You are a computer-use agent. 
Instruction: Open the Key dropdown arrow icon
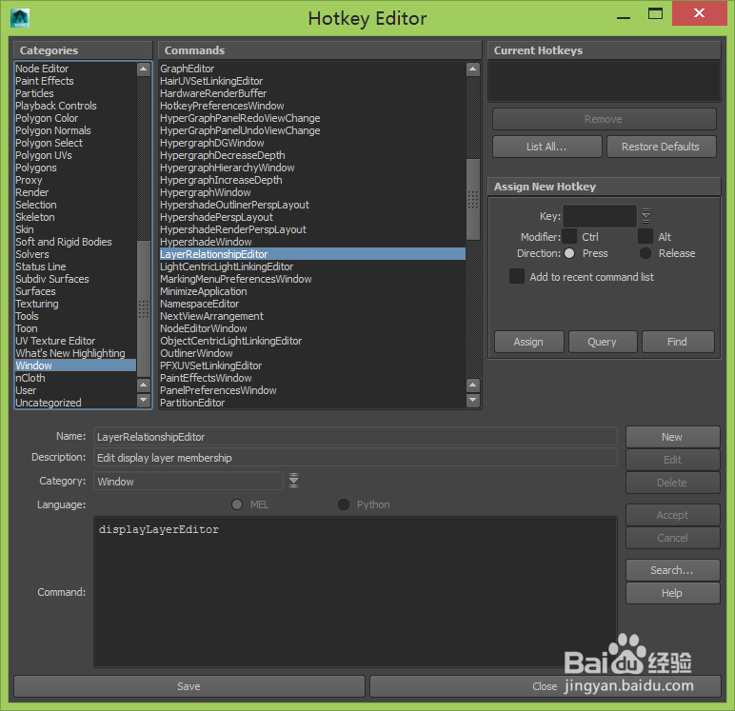[646, 216]
